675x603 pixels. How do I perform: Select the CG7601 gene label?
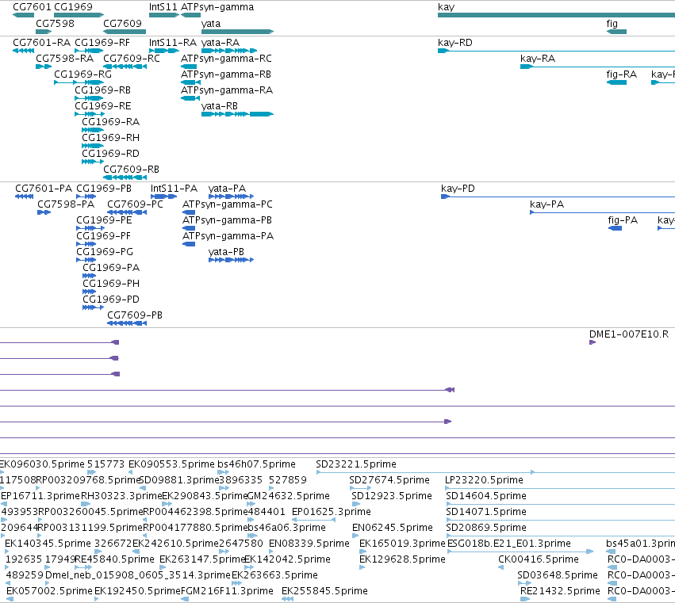[32, 7]
